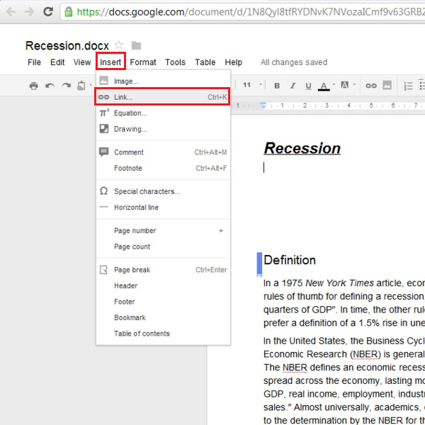The image size is (425, 425).
Task: Toggle italic formatting button
Action: (x=293, y=86)
